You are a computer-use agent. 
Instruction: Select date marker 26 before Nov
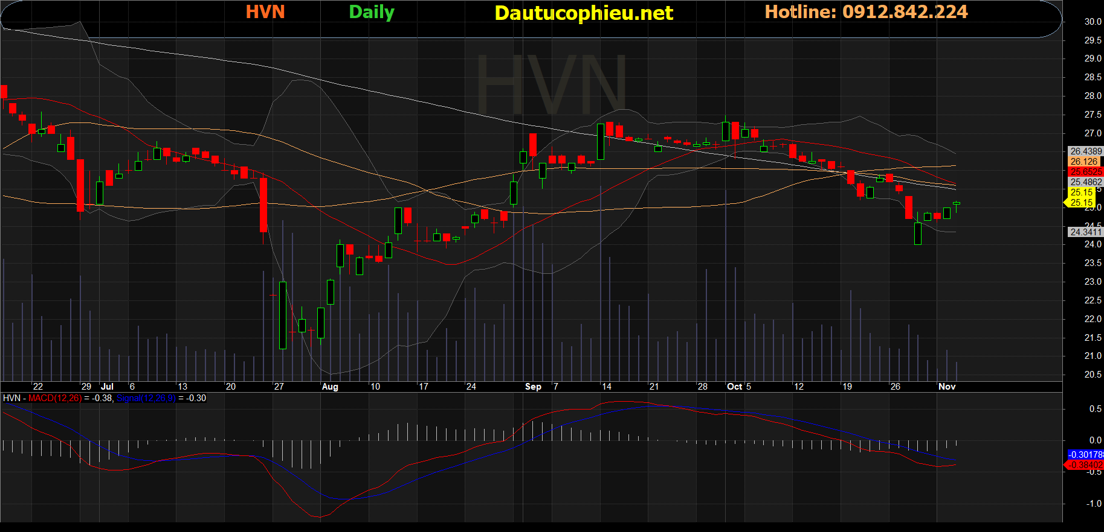pyautogui.click(x=896, y=387)
